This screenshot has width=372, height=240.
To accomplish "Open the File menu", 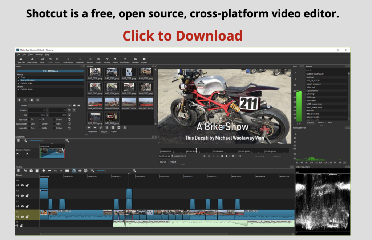I will coord(18,54).
